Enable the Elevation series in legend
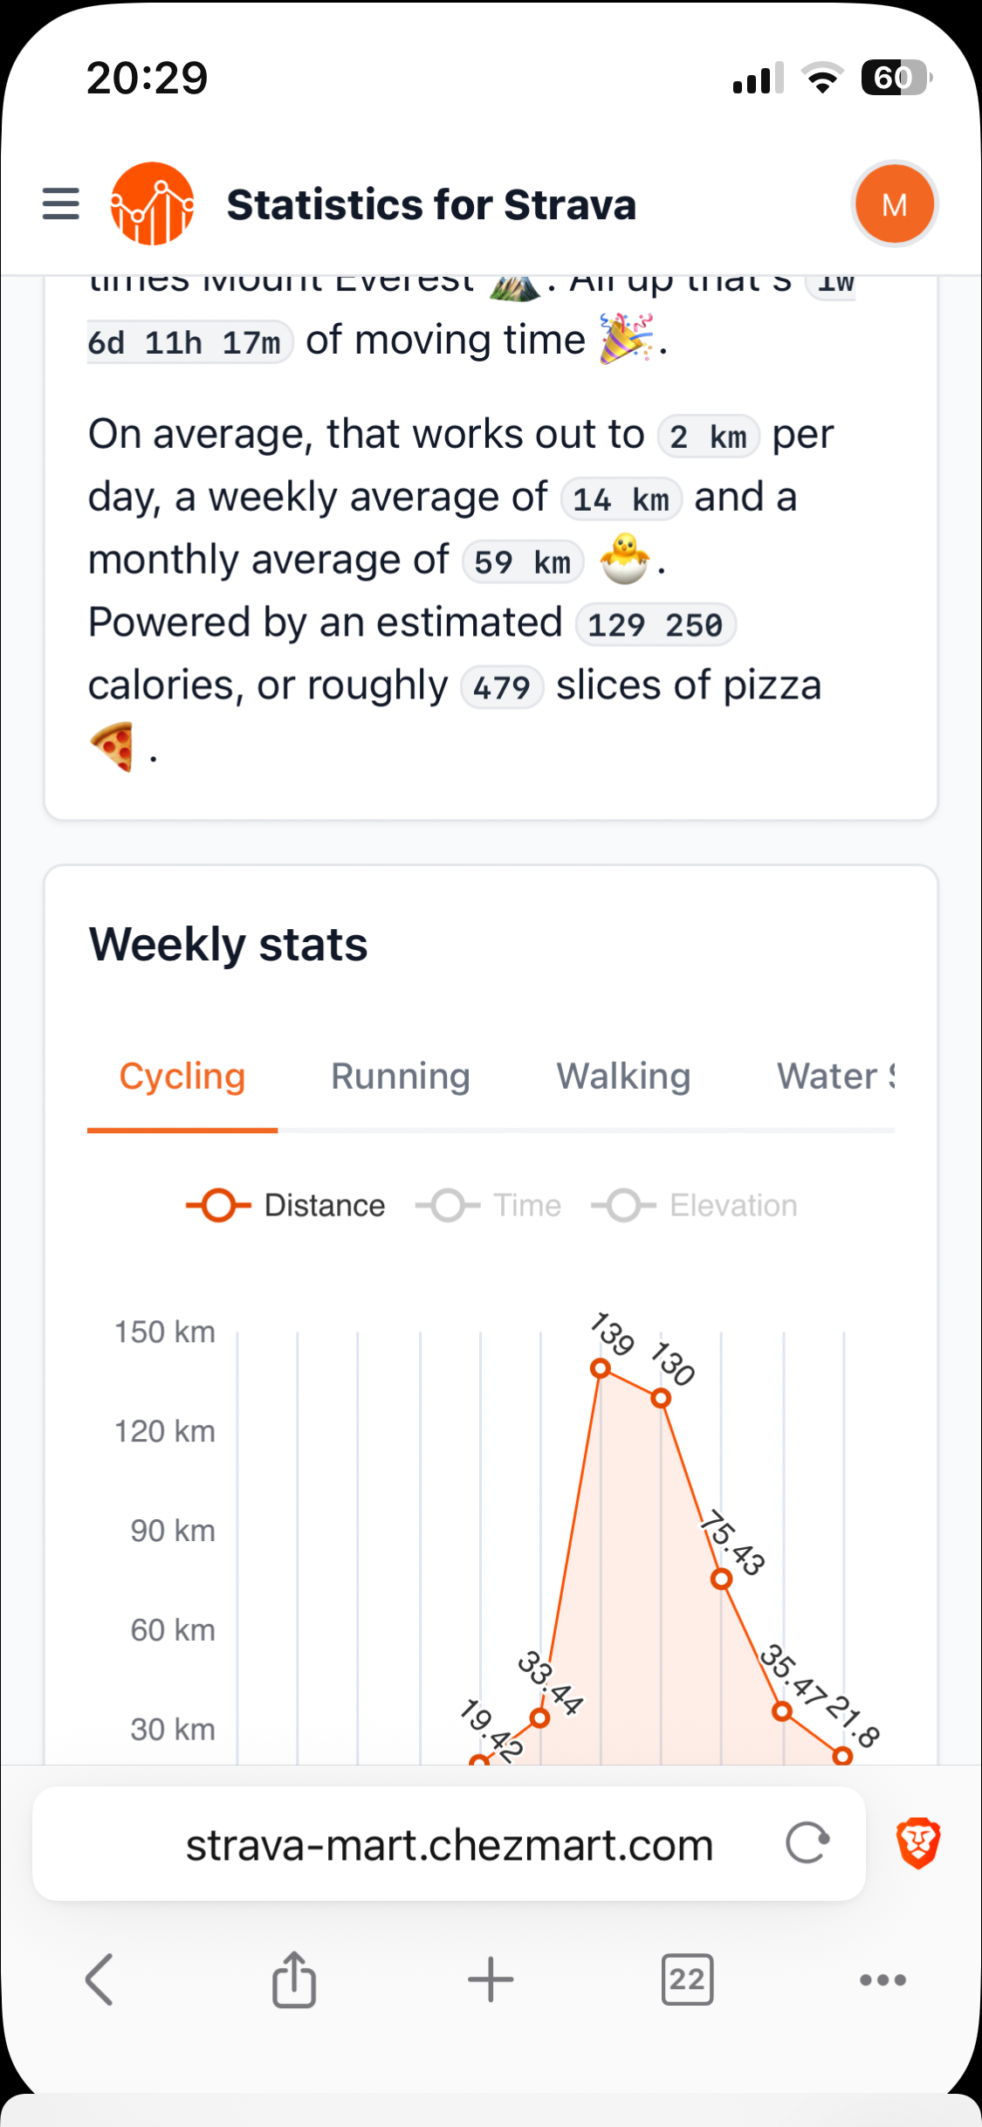 [x=695, y=1205]
